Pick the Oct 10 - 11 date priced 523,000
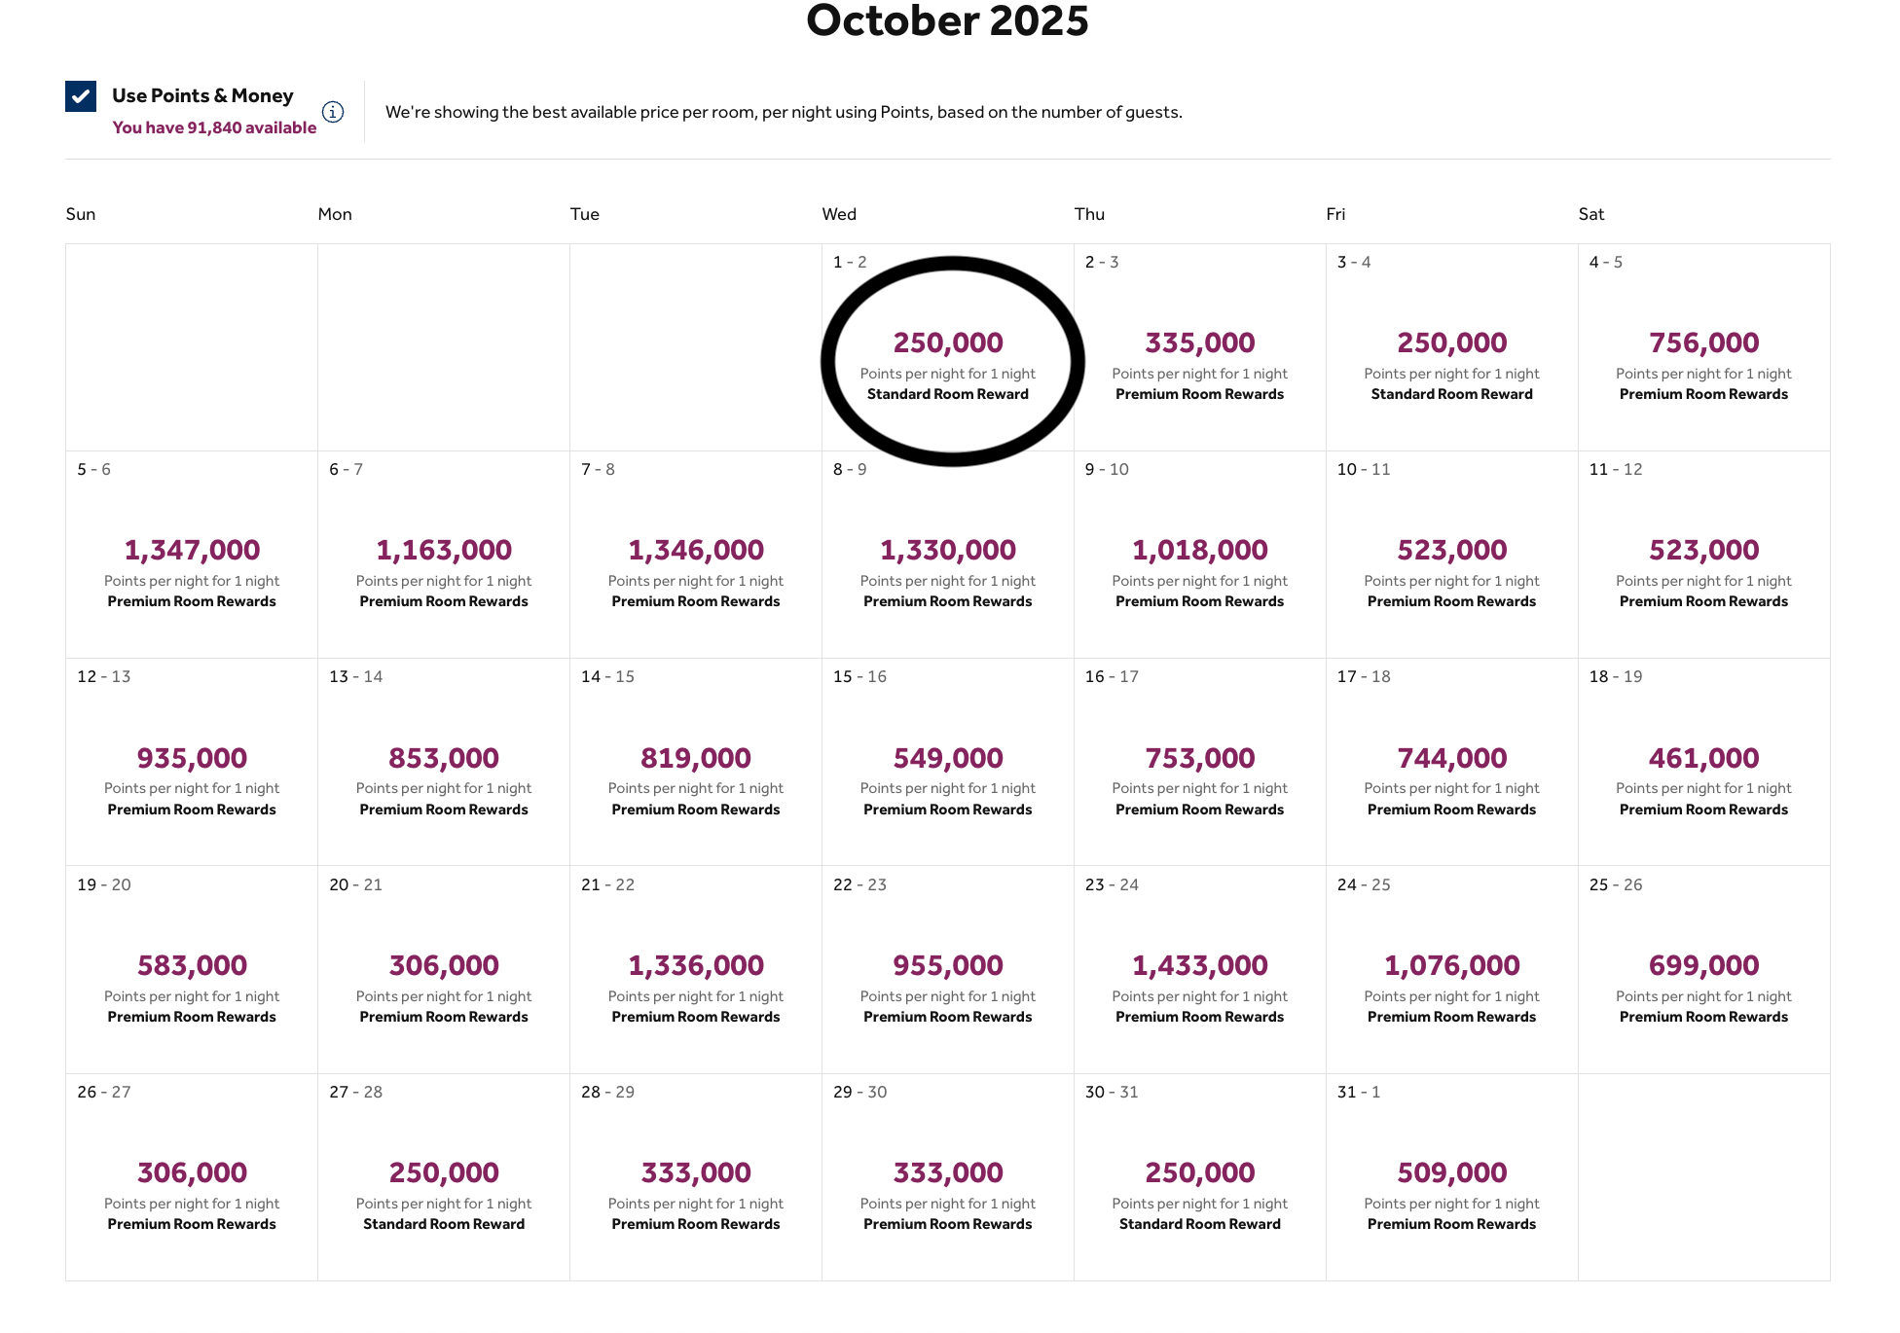Image resolution: width=1900 pixels, height=1333 pixels. pyautogui.click(x=1451, y=555)
